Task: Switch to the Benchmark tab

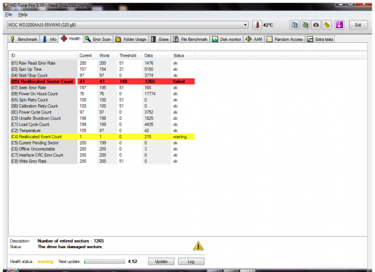Action: pos(24,40)
